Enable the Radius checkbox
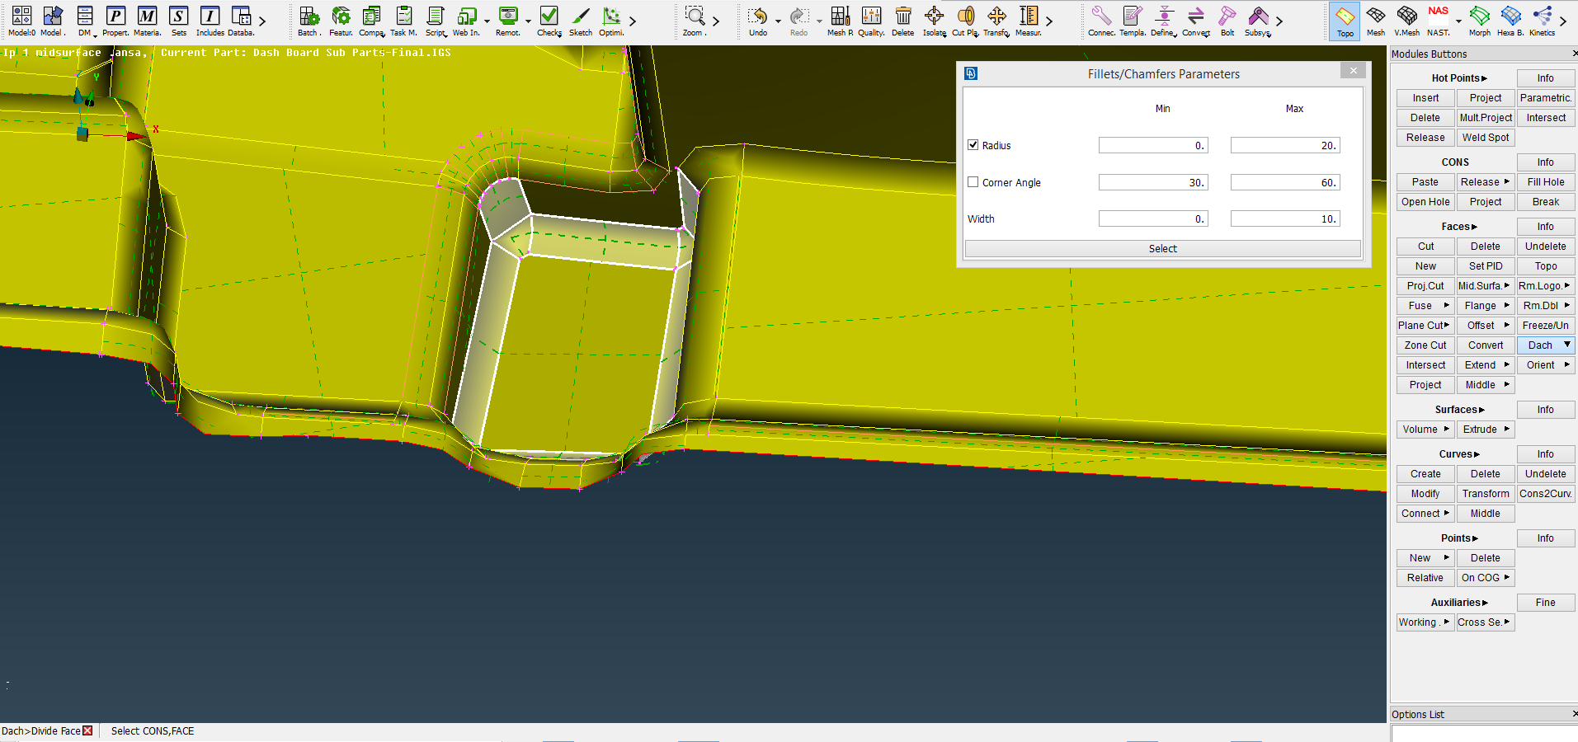Screen dimensions: 1578x742 [973, 144]
